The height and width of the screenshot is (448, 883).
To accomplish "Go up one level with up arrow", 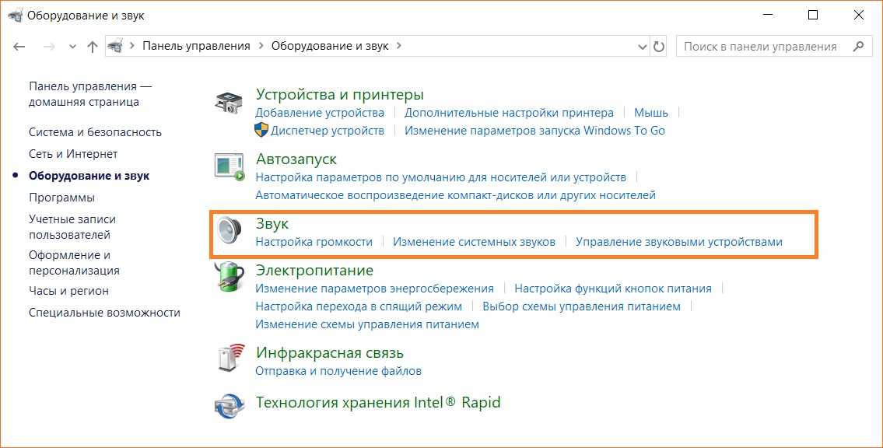I will click(93, 47).
